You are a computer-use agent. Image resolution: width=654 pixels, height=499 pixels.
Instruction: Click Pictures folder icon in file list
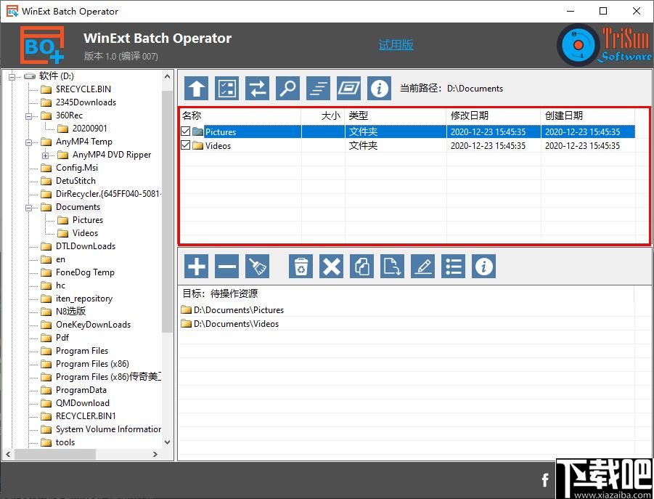point(197,132)
